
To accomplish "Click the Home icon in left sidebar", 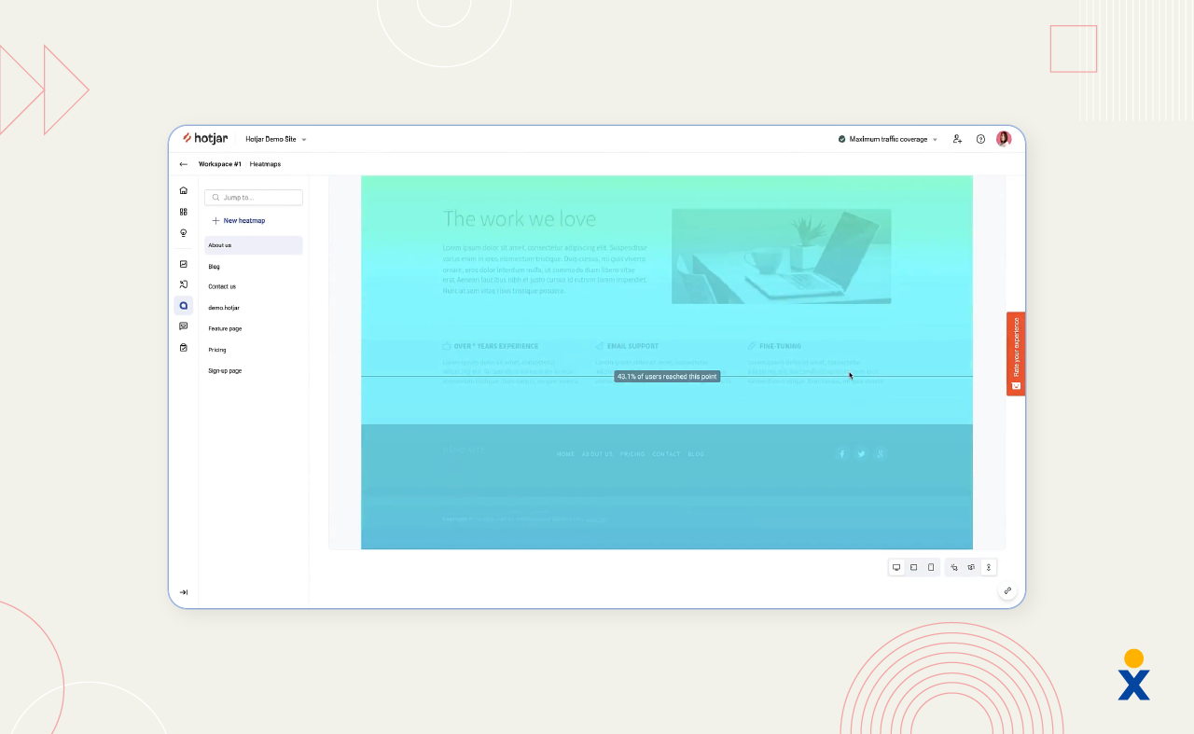I will tap(184, 190).
